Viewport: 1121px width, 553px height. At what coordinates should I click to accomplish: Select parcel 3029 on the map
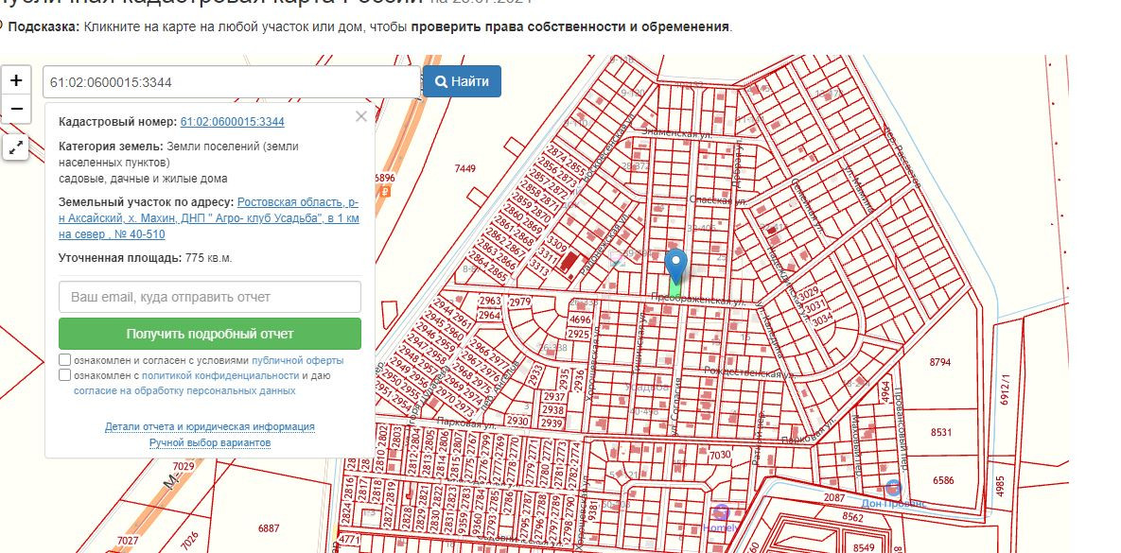point(809,293)
